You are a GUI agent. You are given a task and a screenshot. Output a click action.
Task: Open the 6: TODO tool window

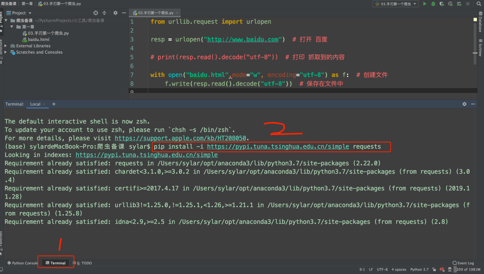pyautogui.click(x=82, y=263)
